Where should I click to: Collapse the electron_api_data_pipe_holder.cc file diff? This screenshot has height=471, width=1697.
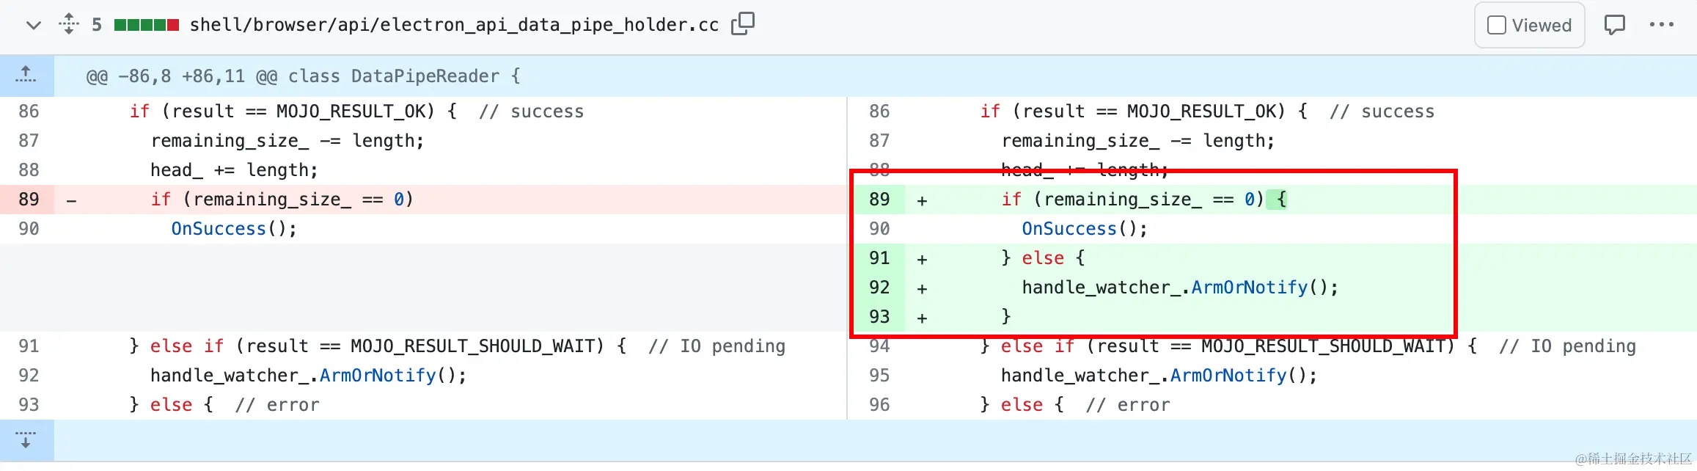pos(33,25)
